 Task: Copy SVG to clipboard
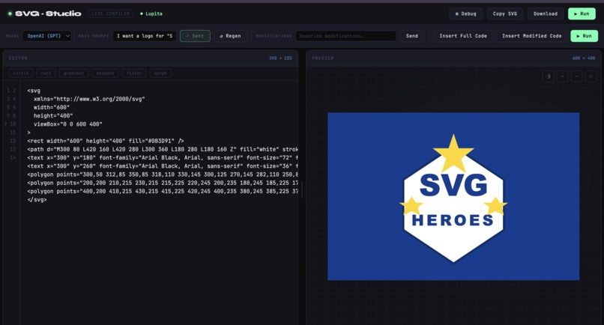click(x=504, y=13)
